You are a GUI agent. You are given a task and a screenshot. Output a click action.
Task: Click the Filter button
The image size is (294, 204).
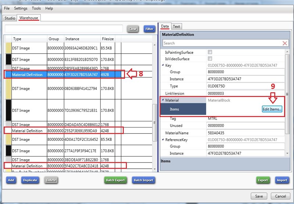click(149, 29)
